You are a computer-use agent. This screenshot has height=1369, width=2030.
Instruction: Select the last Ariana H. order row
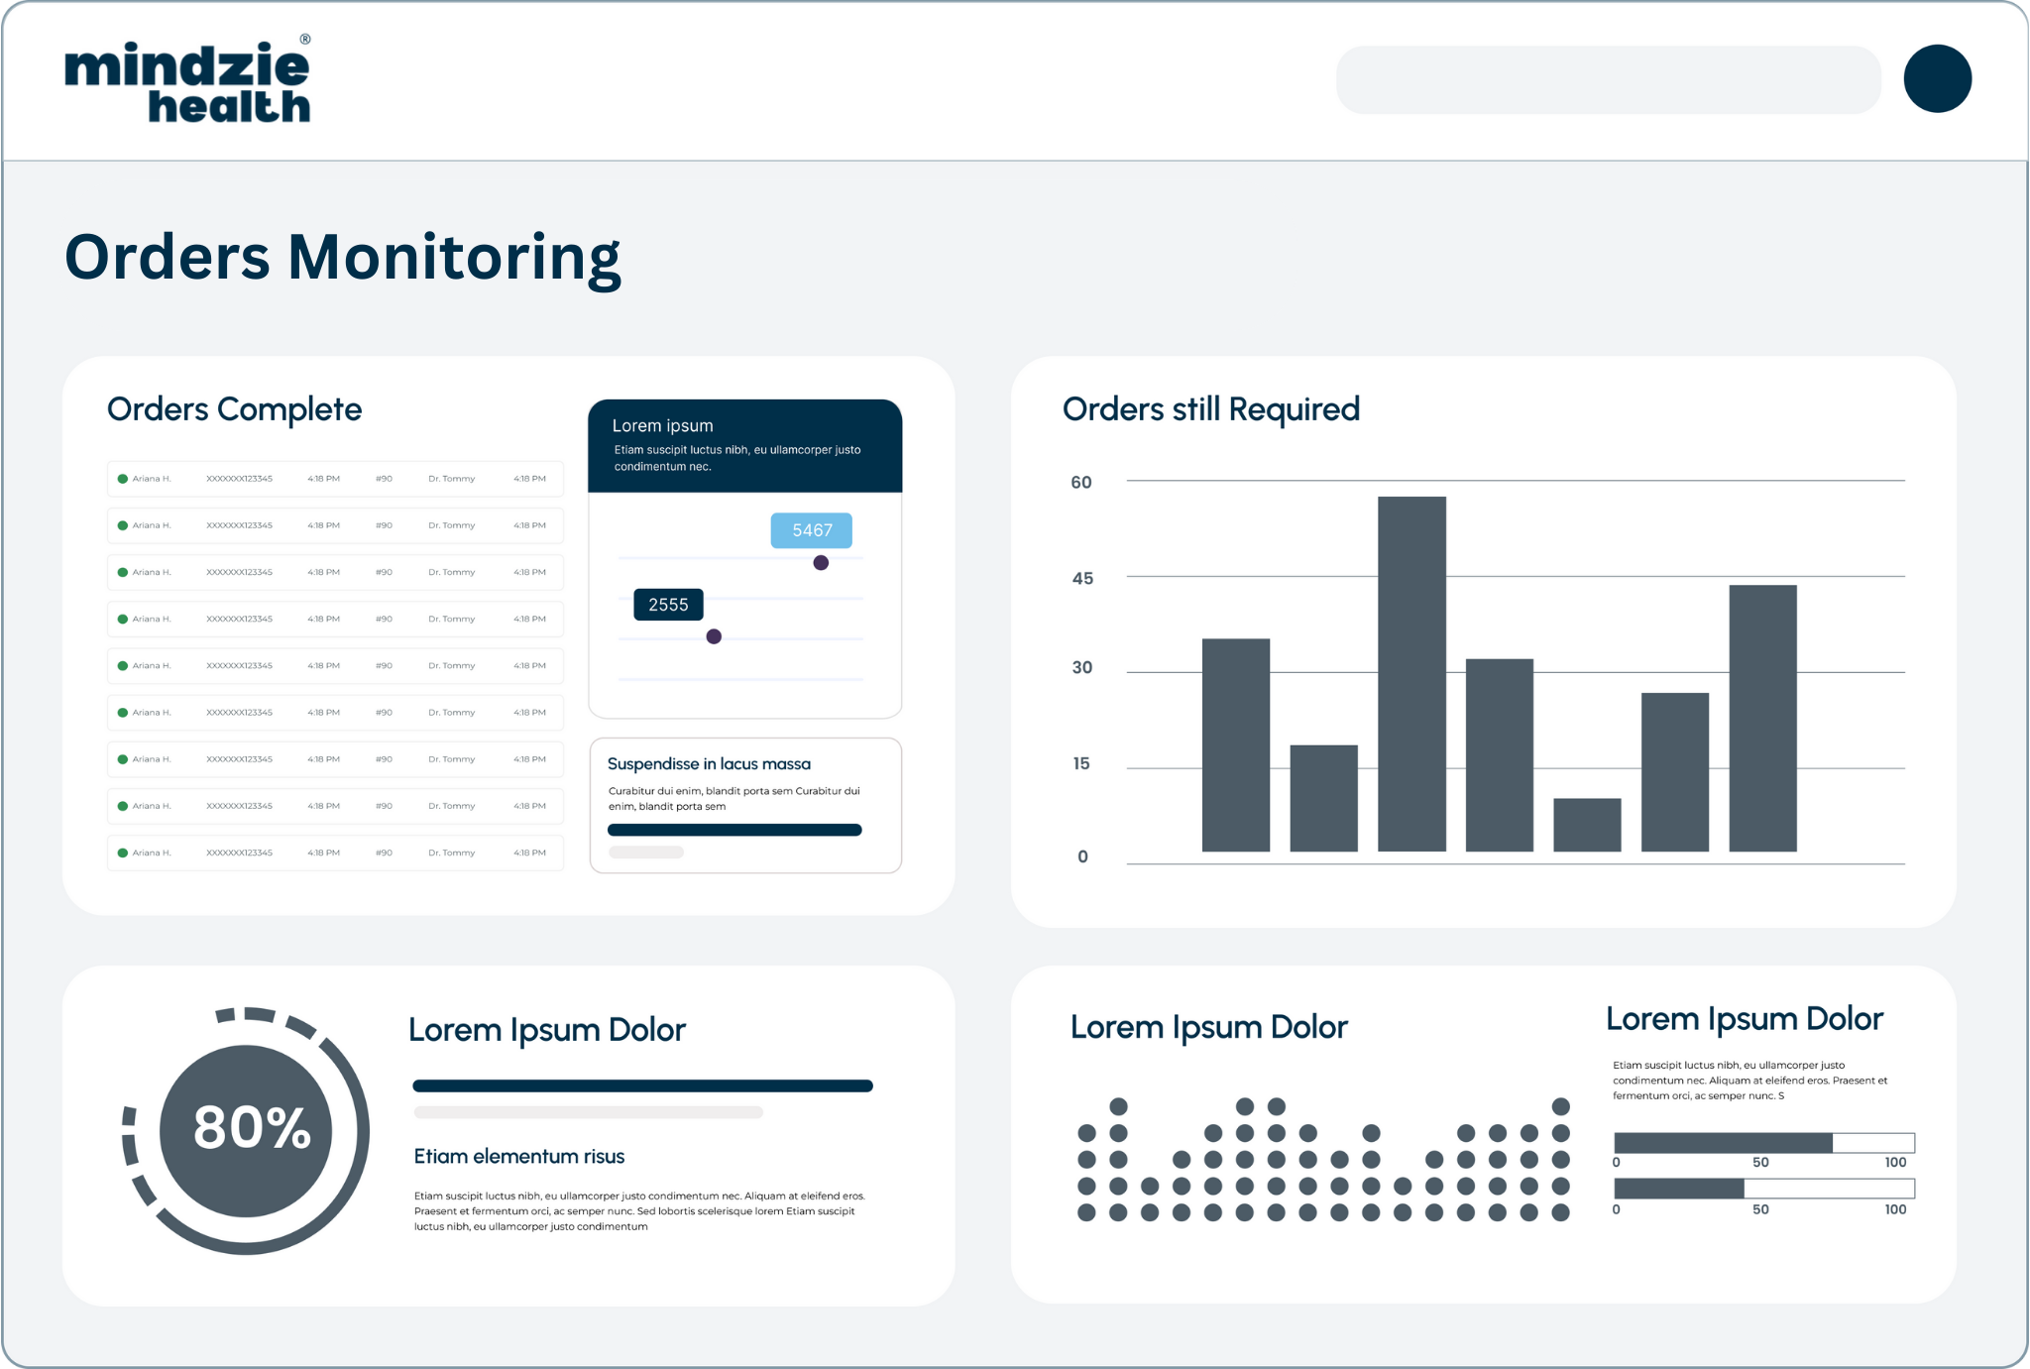click(335, 853)
